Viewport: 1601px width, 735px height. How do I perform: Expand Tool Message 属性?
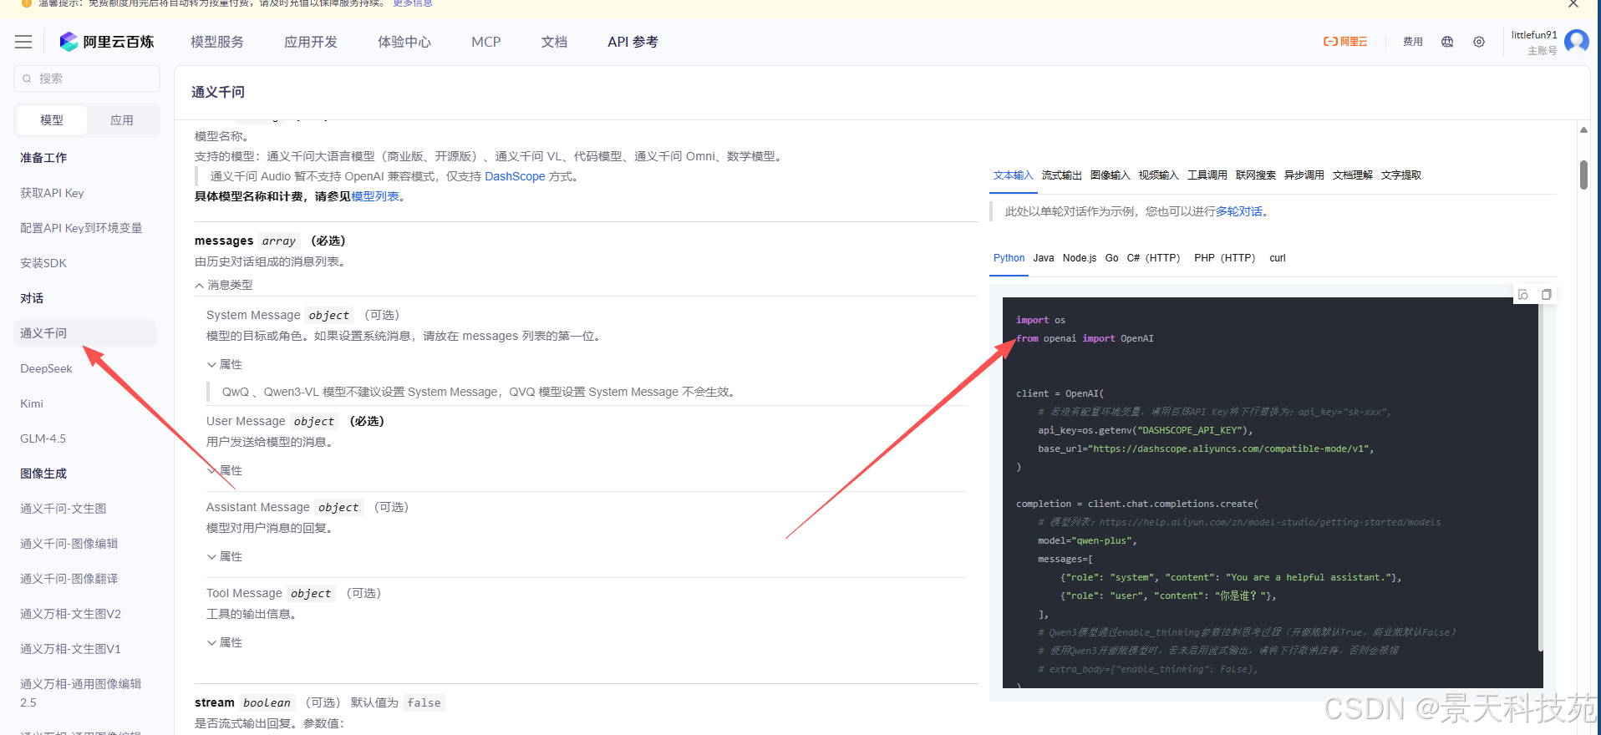tap(225, 642)
